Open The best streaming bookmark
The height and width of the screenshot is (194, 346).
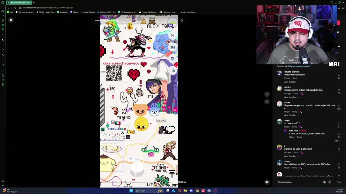[x=25, y=12]
